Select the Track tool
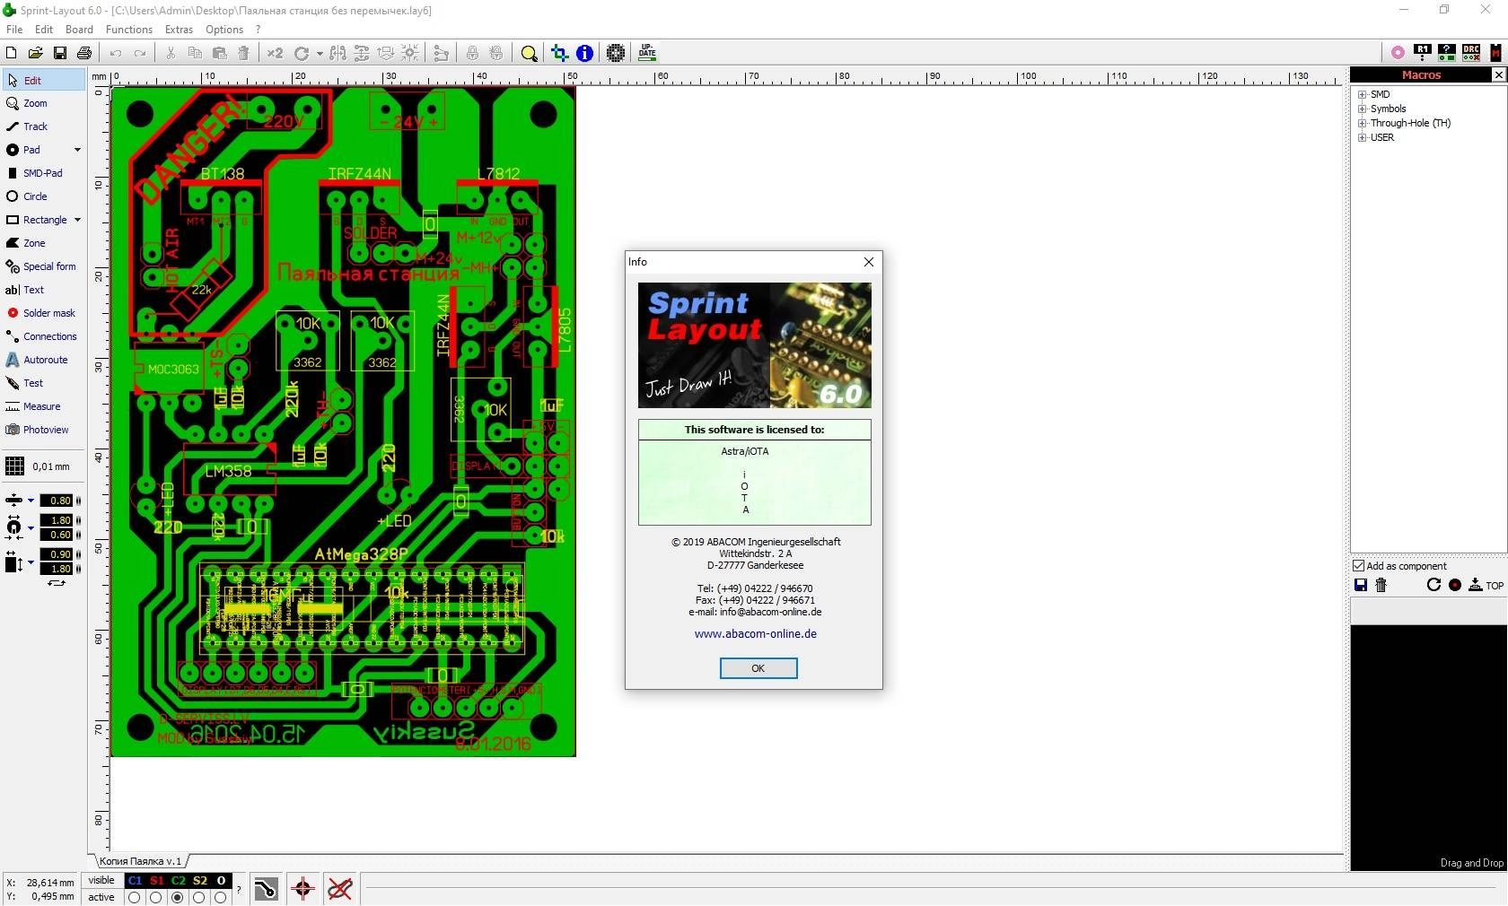The width and height of the screenshot is (1508, 906). [43, 126]
